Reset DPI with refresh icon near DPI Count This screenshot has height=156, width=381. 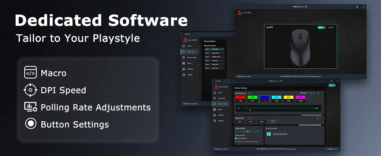(x=318, y=93)
